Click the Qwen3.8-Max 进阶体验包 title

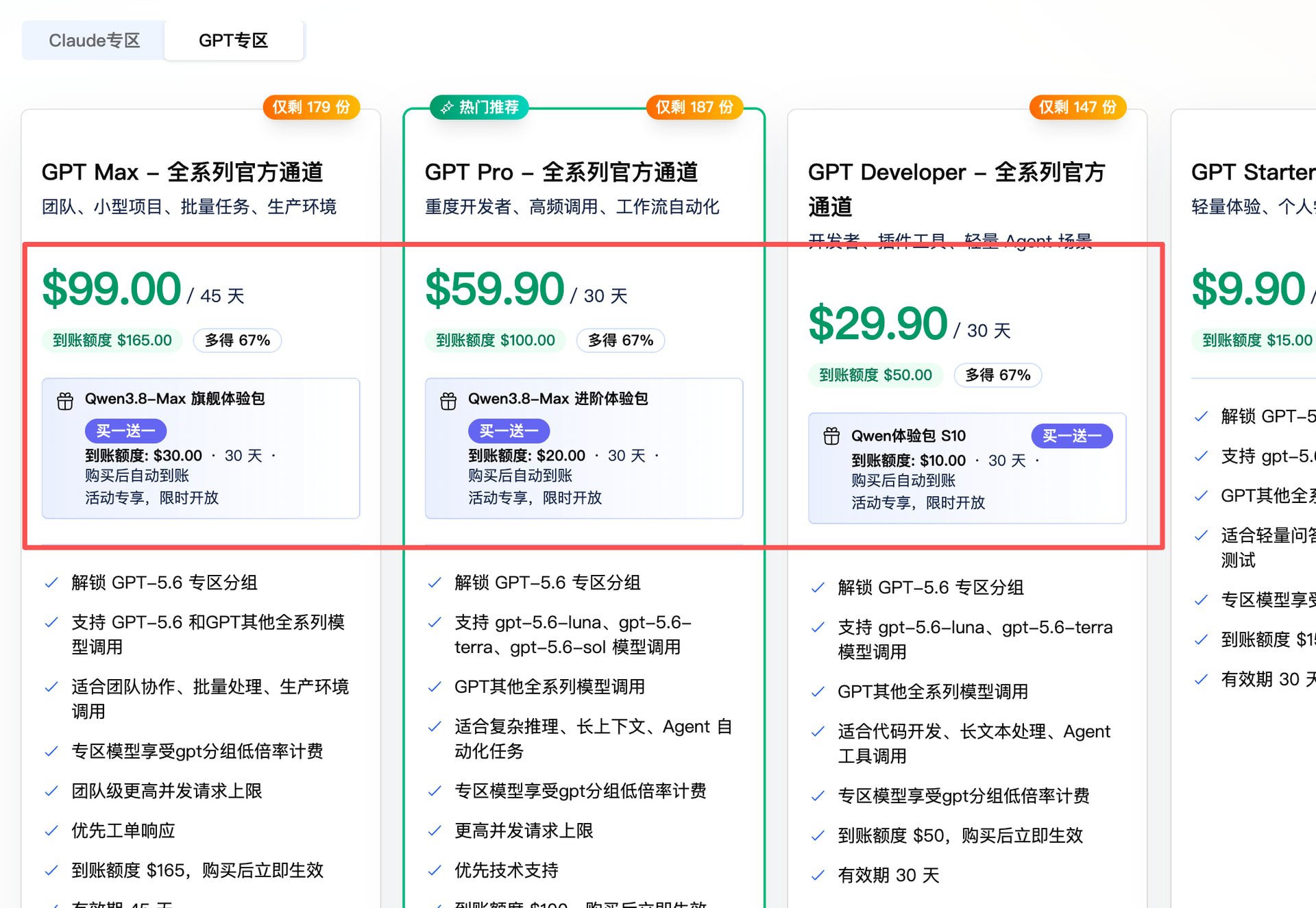point(558,399)
